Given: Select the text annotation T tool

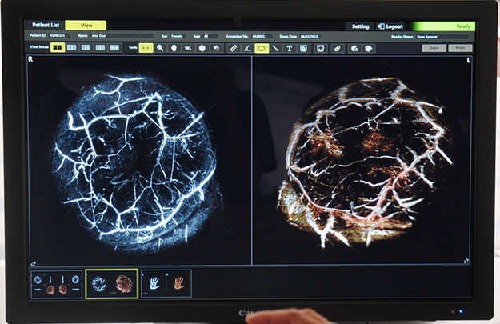Looking at the screenshot, I should (290, 48).
